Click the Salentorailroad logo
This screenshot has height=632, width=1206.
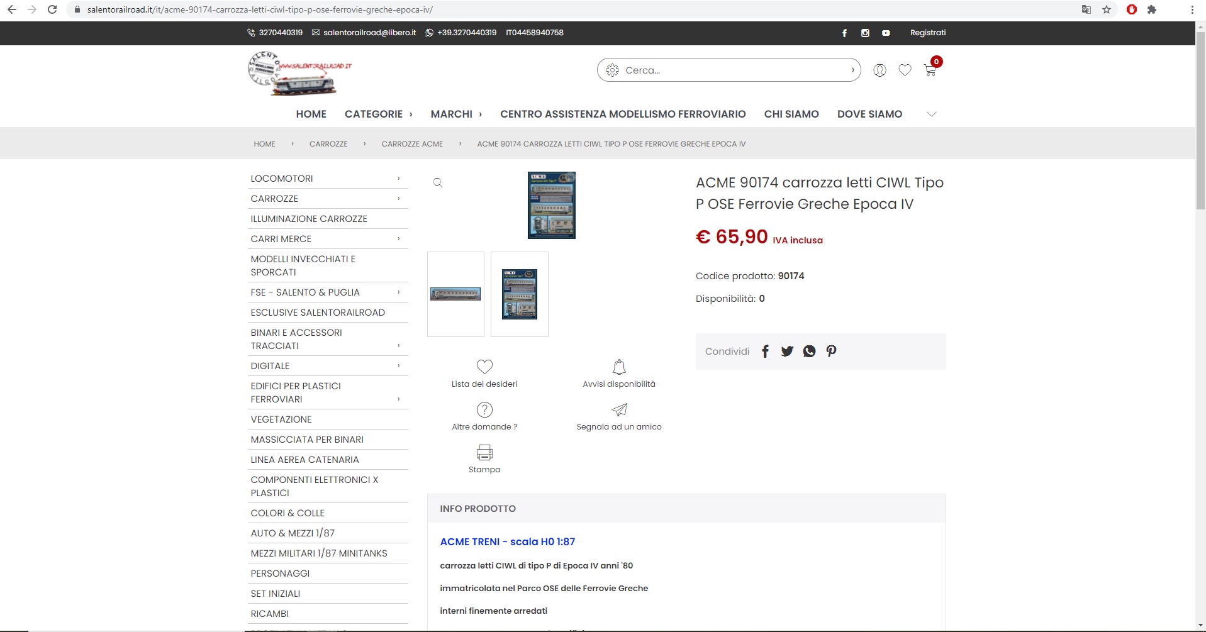point(299,74)
